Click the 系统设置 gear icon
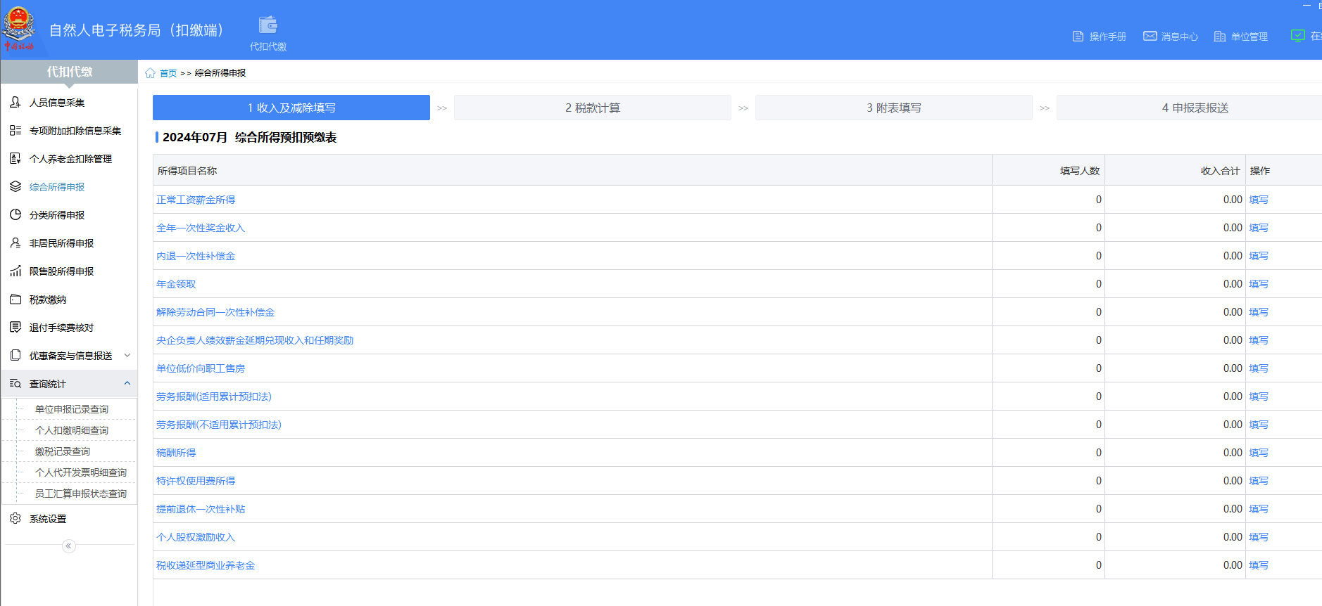The image size is (1322, 606). (15, 519)
